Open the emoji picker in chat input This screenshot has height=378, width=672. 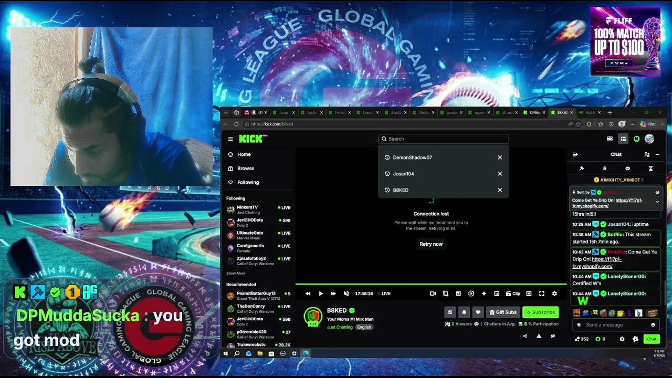click(x=653, y=325)
